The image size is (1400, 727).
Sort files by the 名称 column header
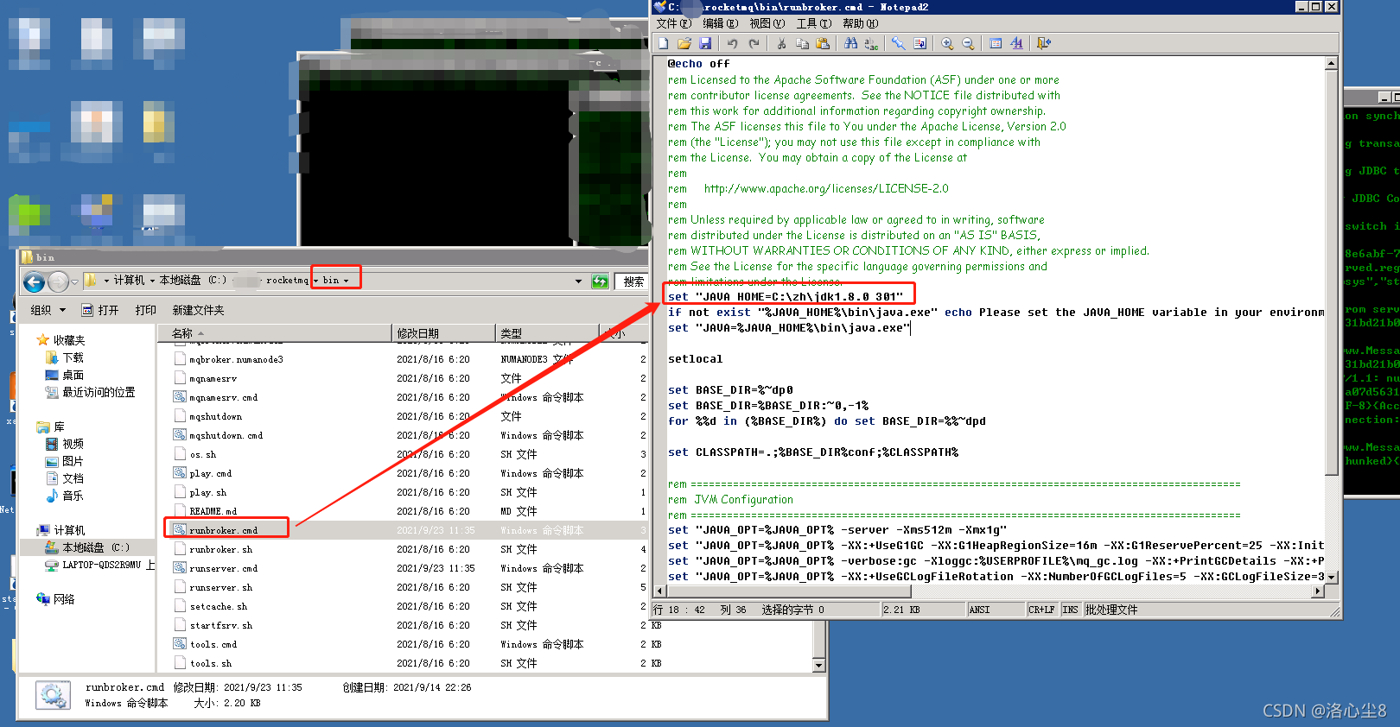pyautogui.click(x=274, y=333)
